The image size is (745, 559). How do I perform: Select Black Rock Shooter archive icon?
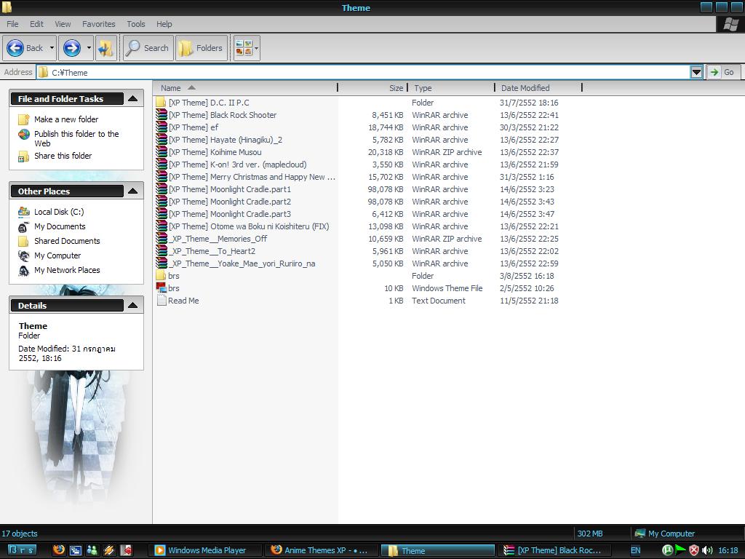pyautogui.click(x=161, y=114)
